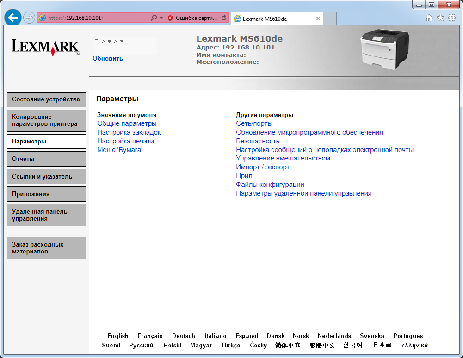Viewport: 463px width, 358px height.
Task: Switch language to Polski
Action: click(173, 346)
